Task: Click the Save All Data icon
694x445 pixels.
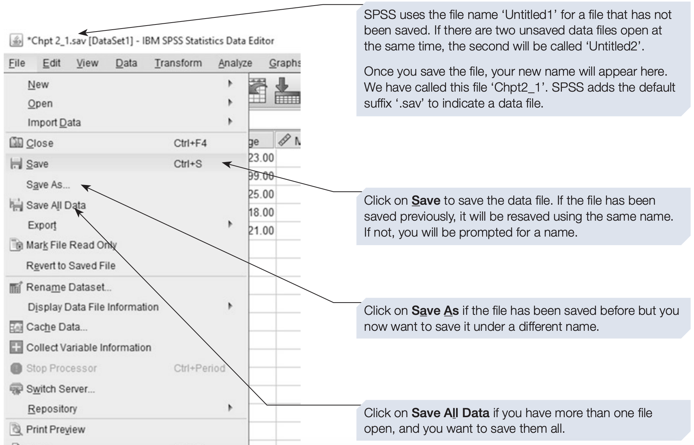Action: 16,205
